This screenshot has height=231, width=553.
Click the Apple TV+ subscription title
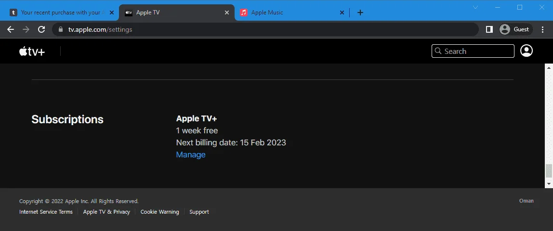(x=197, y=118)
